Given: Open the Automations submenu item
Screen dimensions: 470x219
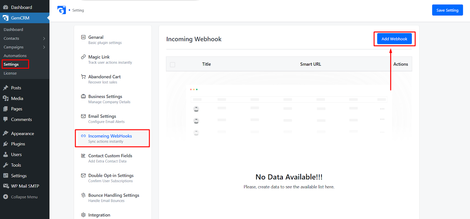Looking at the screenshot, I should click(15, 56).
